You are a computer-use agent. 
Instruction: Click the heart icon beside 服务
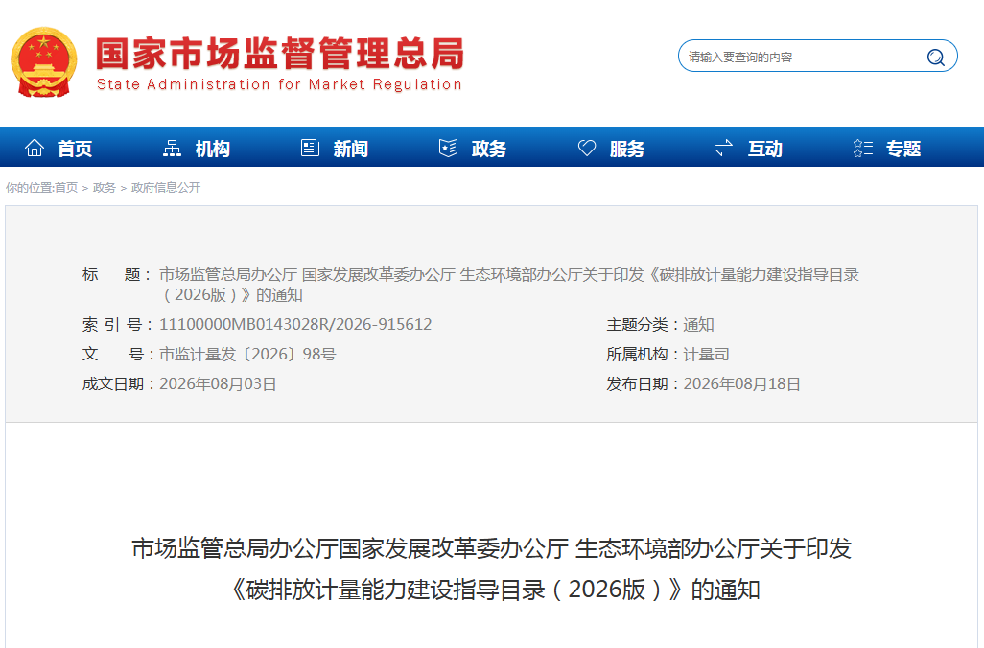[587, 148]
